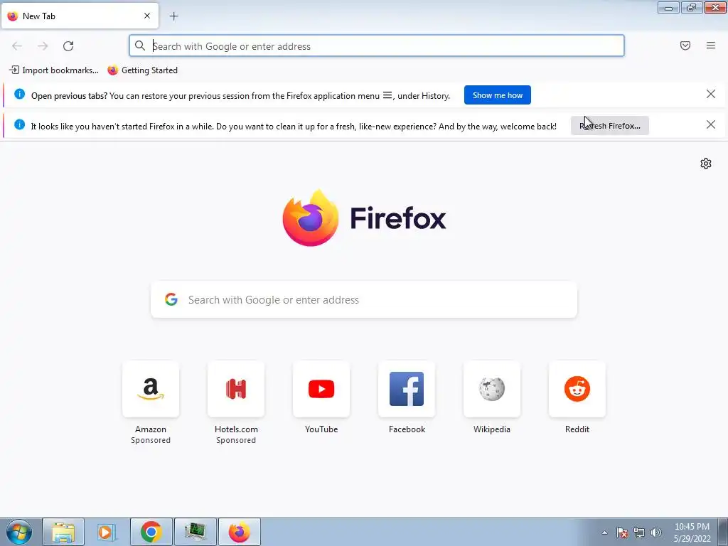Open the Getting Started bookmark
The image size is (728, 546).
click(x=142, y=70)
